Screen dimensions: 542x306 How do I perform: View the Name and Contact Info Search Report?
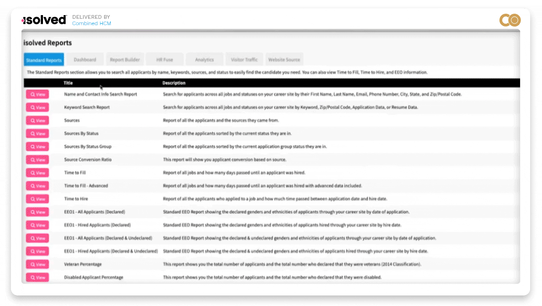(37, 94)
